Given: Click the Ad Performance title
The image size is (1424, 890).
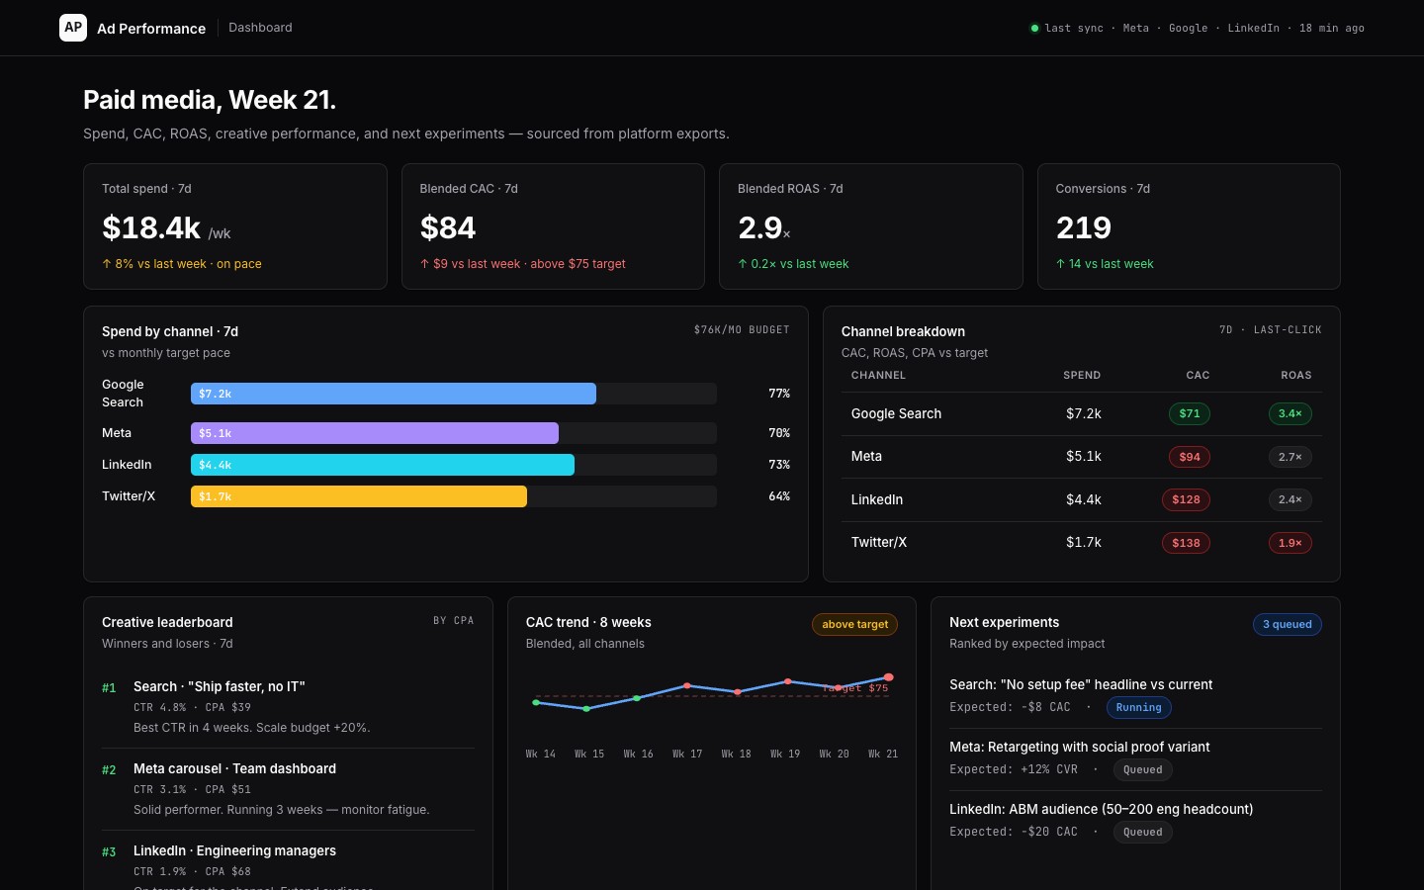Looking at the screenshot, I should click(x=151, y=29).
